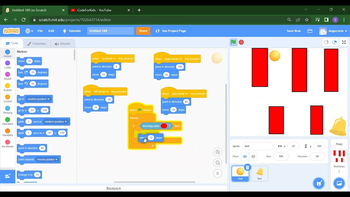Click the red stop sign button
Viewport: 350px width, 197px height.
[241, 42]
